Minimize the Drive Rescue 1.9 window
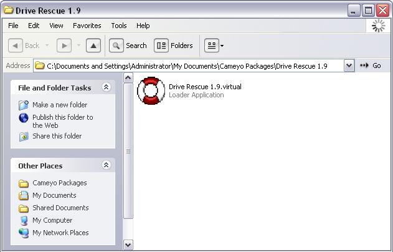The image size is (393, 252). coord(353,11)
